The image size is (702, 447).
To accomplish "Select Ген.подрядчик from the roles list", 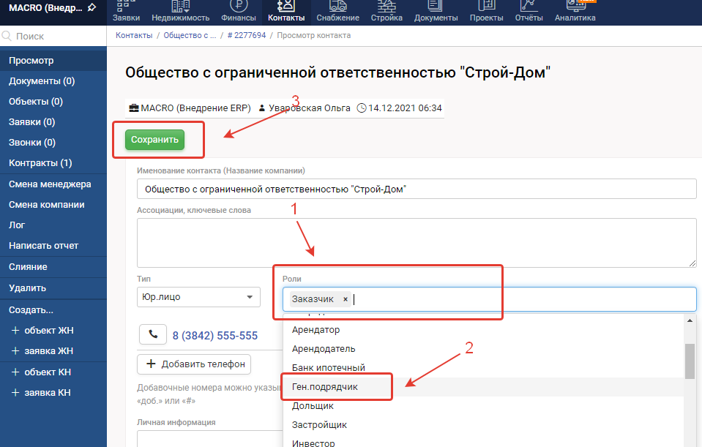I will (325, 386).
